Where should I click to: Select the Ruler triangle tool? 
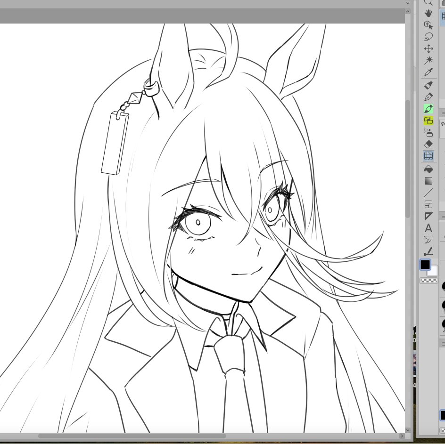[428, 216]
